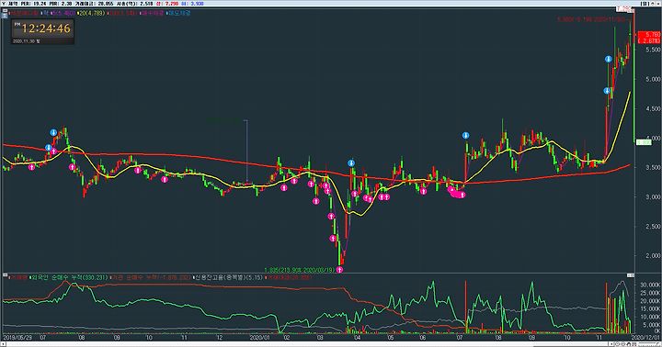Viewport: 662px width, 347px height.
Task: Click the 30,000K volume axis label
Action: 650,285
